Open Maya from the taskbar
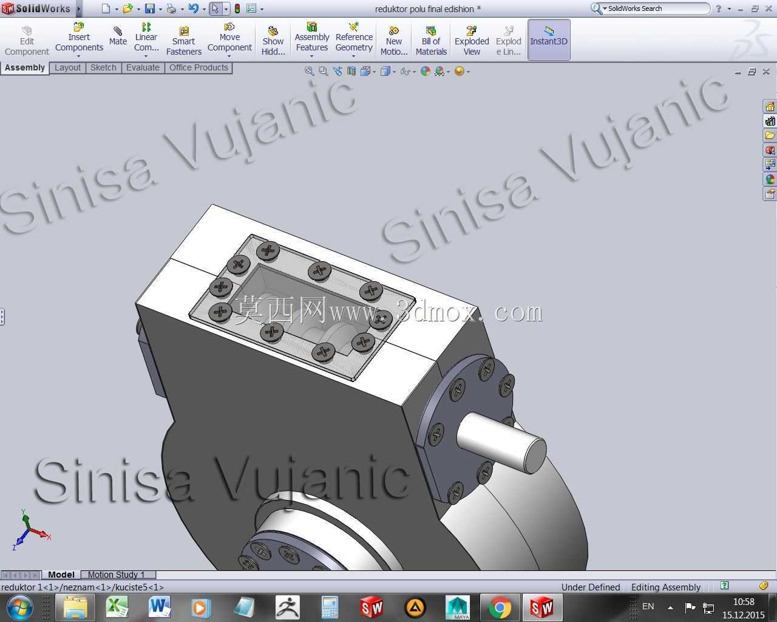Screen dimensions: 777x622 click(x=457, y=607)
